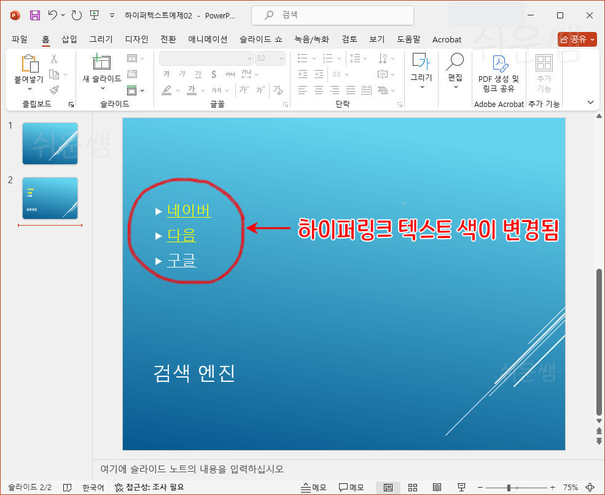Open the Reading View icon in status bar

click(437, 487)
